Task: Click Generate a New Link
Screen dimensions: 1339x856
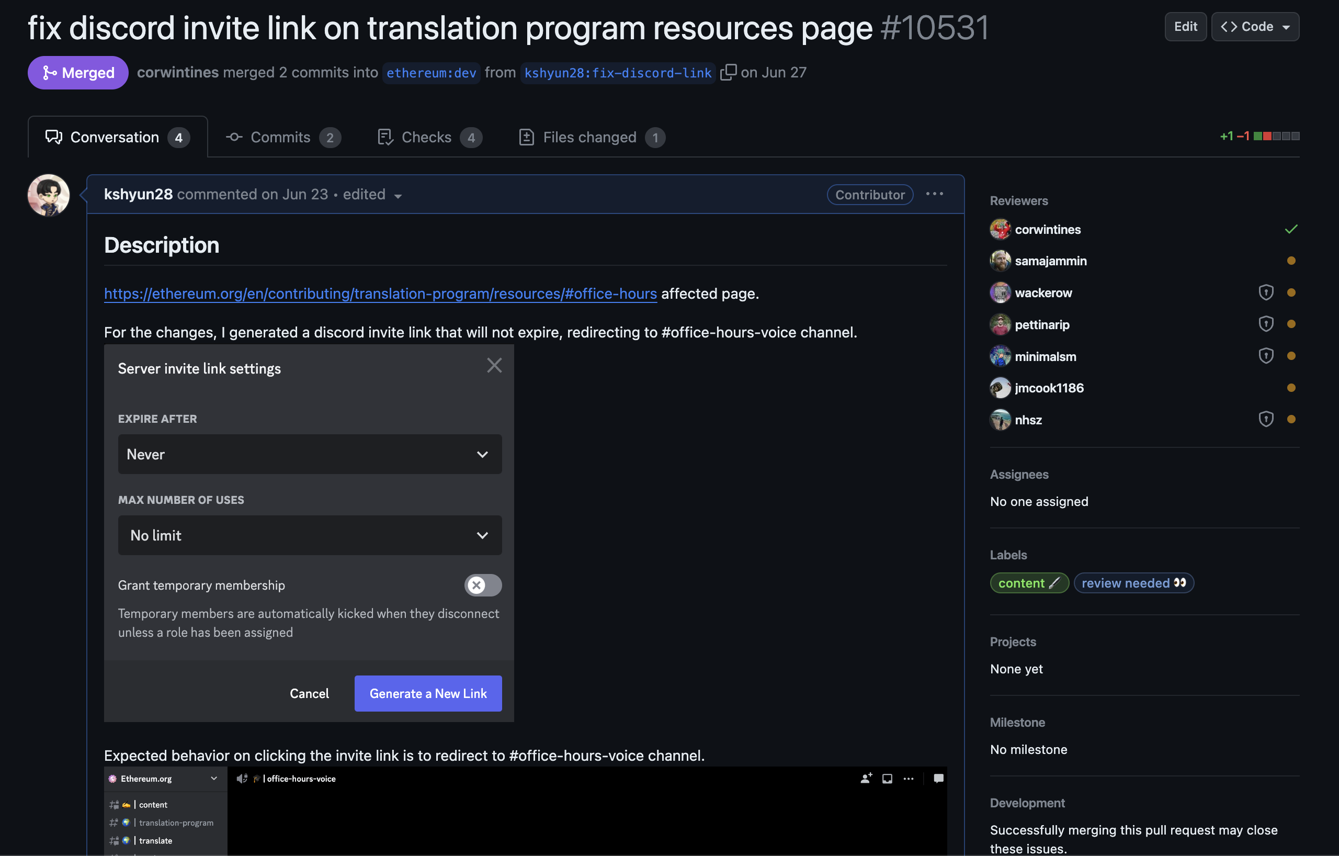Action: coord(428,693)
